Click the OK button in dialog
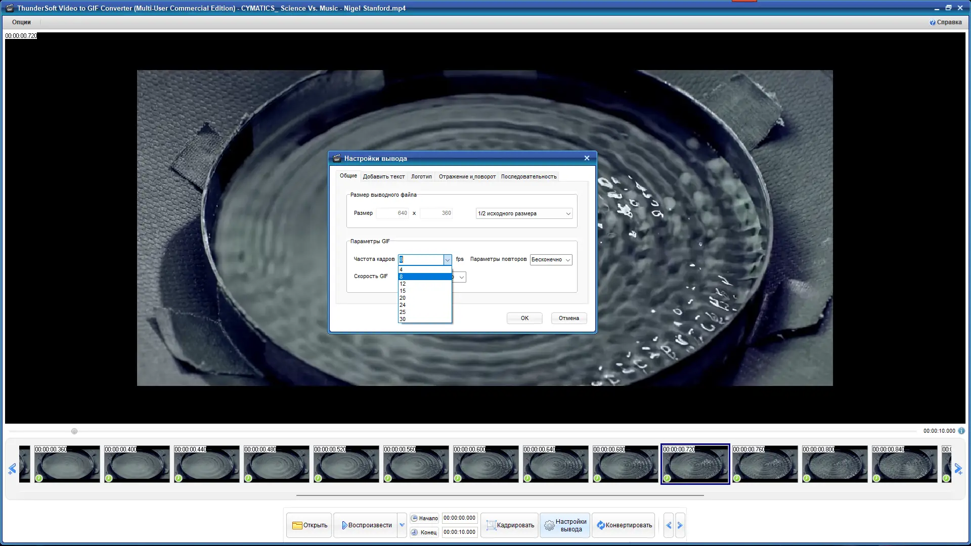 pos(524,318)
